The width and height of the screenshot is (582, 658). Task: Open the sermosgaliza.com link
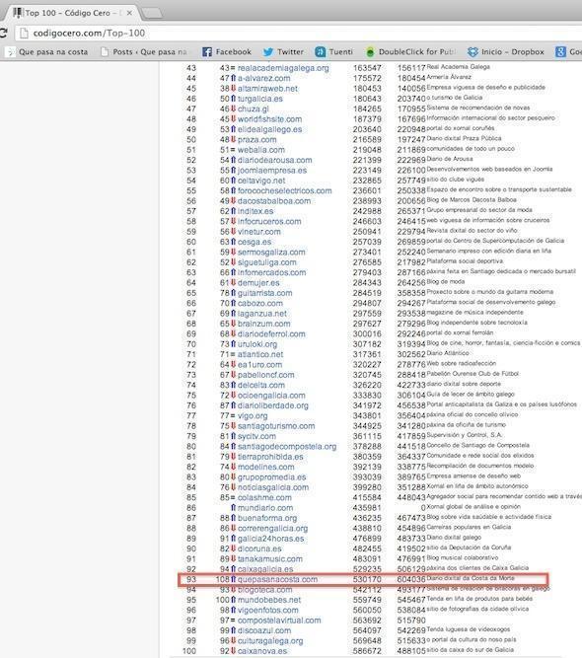pos(271,253)
